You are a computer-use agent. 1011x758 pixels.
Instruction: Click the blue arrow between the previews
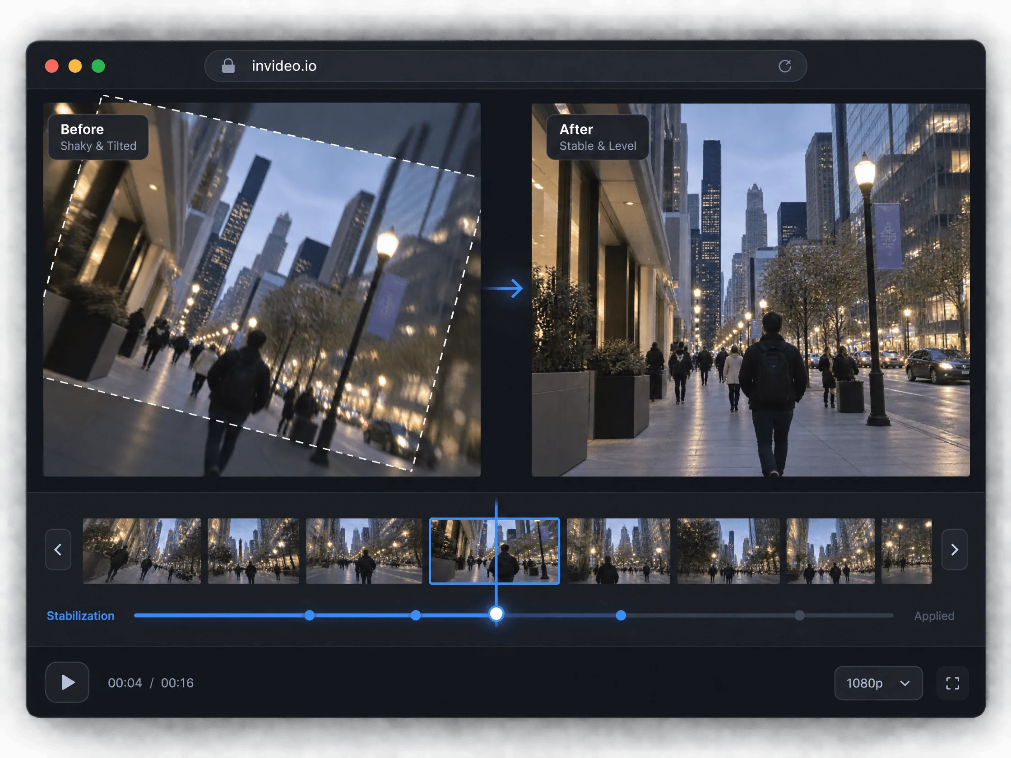506,288
